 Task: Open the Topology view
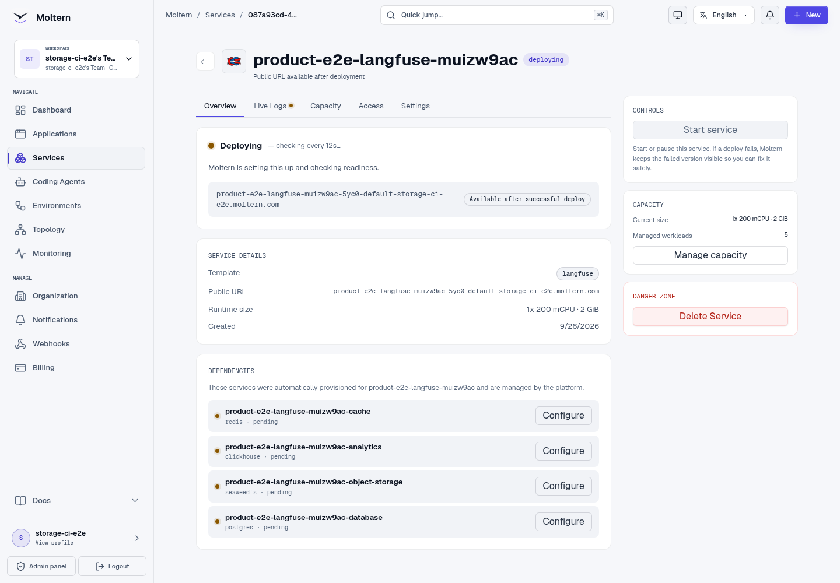tap(76, 230)
